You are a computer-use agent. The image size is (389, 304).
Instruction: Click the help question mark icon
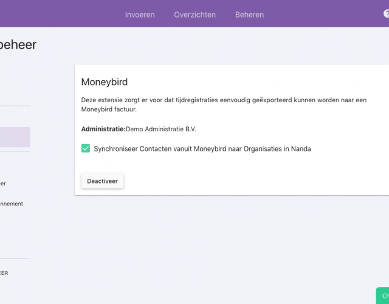387,13
